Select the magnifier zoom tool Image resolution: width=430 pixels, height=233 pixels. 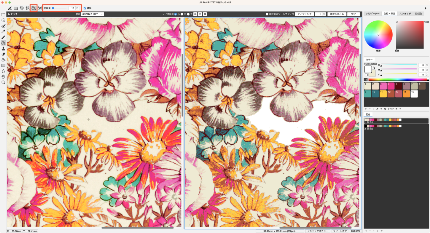coord(3,82)
